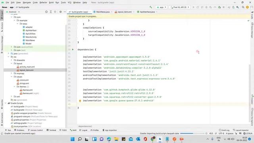The width and height of the screenshot is (254, 143).
Task: Collapse the example package folder
Action: click(14, 20)
